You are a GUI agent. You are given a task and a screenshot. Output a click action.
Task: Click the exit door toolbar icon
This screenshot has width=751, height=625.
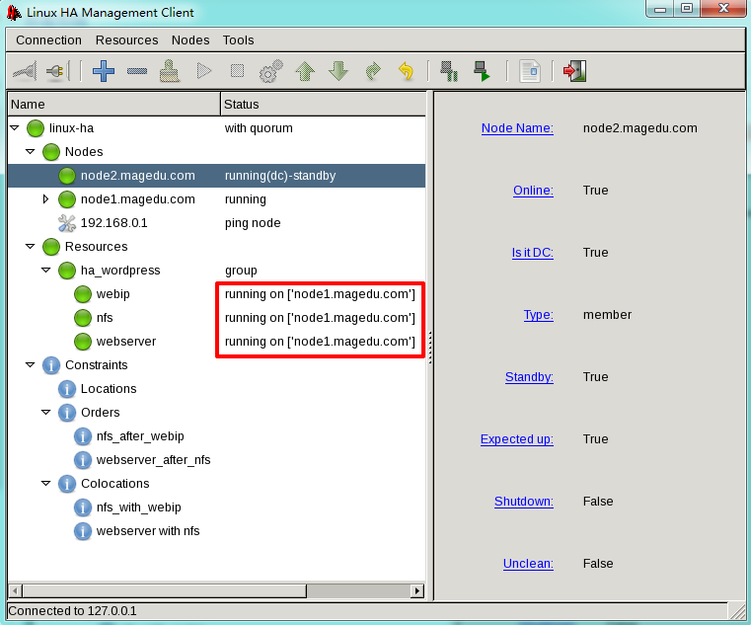[574, 71]
